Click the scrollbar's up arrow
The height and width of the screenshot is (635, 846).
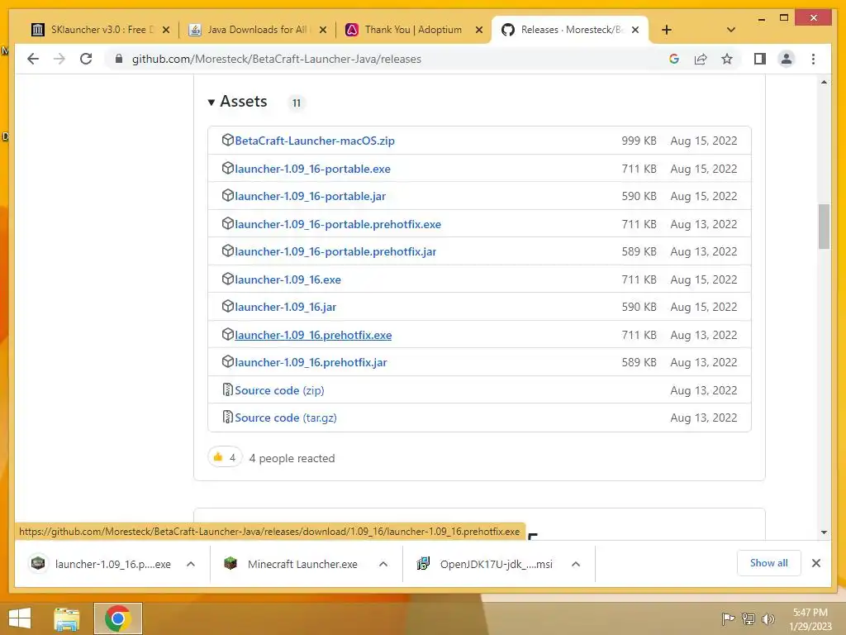coord(824,82)
